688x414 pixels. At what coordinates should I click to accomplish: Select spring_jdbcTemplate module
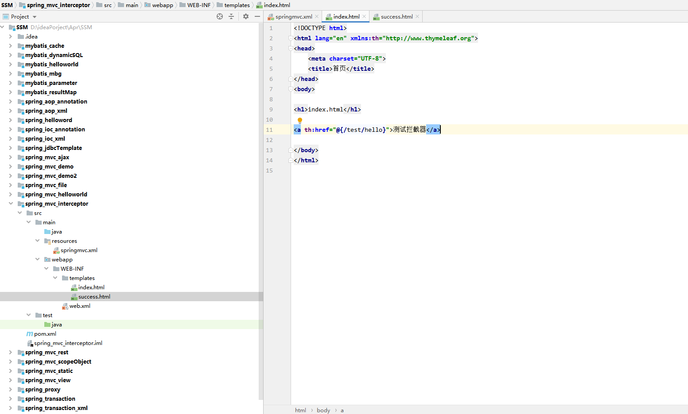pos(54,148)
